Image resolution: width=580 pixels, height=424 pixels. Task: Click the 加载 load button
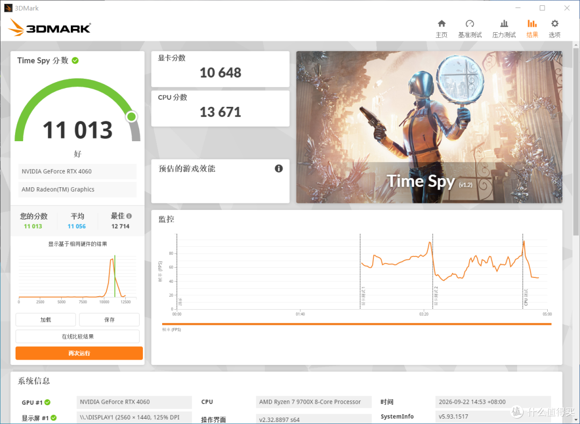tap(46, 320)
